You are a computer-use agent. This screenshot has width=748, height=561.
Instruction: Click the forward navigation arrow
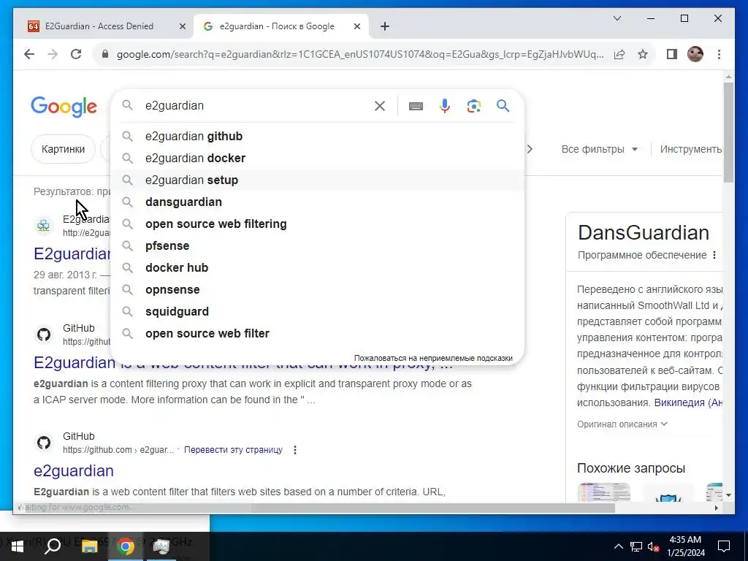(53, 54)
